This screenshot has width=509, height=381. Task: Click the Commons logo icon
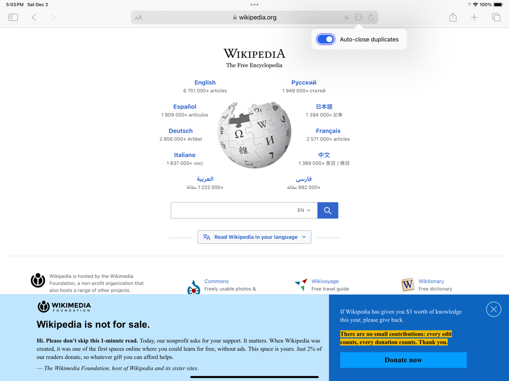pyautogui.click(x=194, y=287)
